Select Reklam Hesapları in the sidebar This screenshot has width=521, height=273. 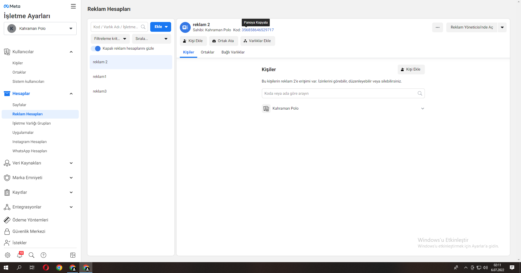40,114
